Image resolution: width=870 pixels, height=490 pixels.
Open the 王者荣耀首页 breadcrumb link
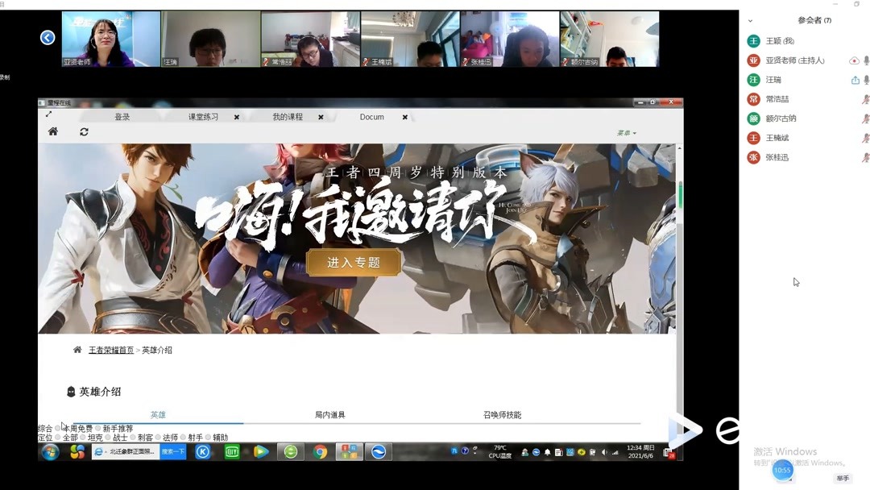(110, 350)
